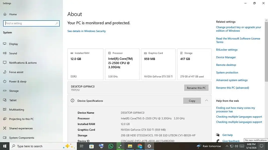
Task: Open Device Manager link
Action: tap(226, 57)
